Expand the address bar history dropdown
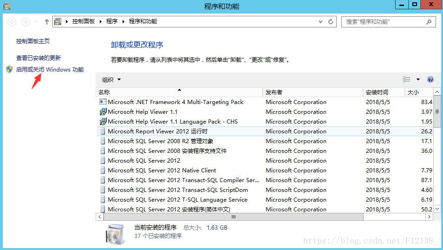This screenshot has width=443, height=250. pyautogui.click(x=320, y=21)
